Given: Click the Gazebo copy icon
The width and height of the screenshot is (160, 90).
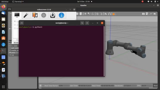Looking at the screenshot, I should pyautogui.click(x=97, y=14).
